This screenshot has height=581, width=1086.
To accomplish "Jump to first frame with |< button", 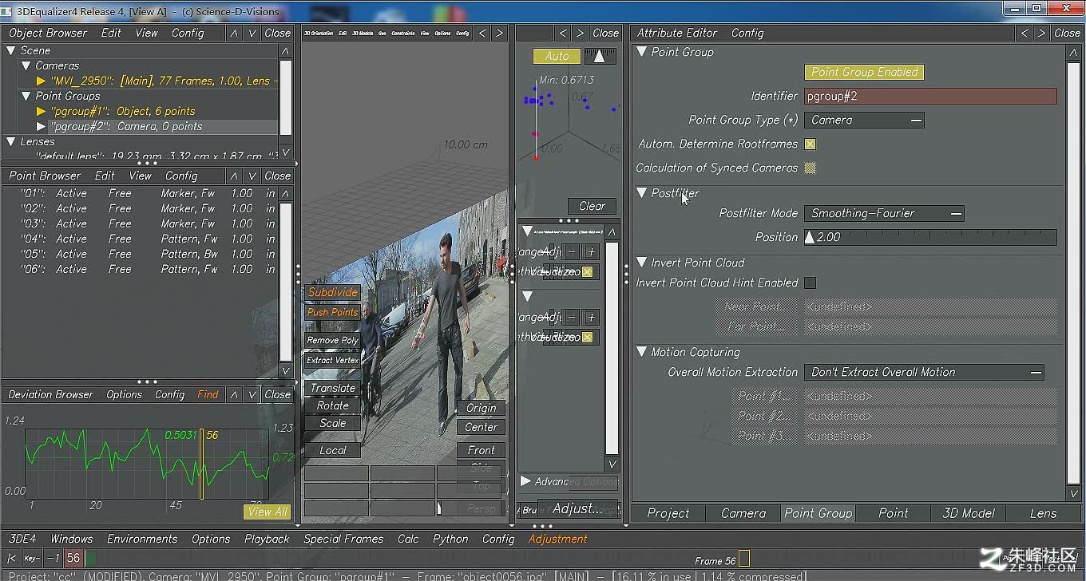I will pyautogui.click(x=13, y=559).
